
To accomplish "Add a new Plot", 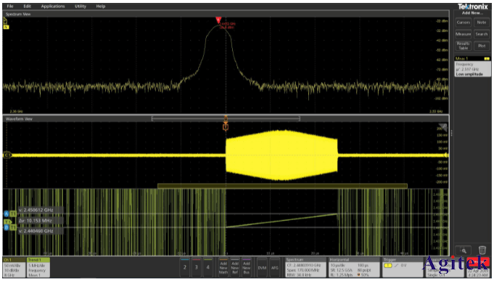I will click(482, 46).
